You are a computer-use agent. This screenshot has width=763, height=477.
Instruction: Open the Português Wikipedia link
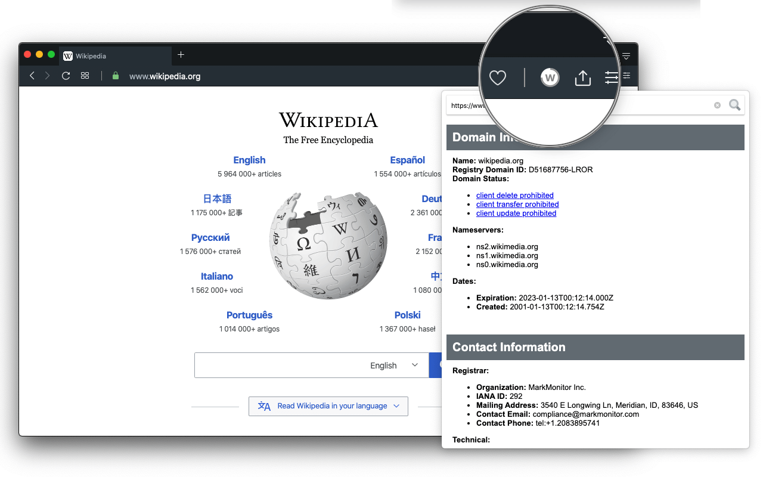coord(249,315)
